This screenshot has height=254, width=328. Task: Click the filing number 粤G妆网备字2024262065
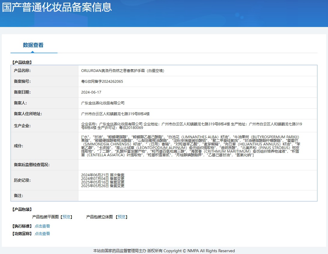[x=102, y=82]
